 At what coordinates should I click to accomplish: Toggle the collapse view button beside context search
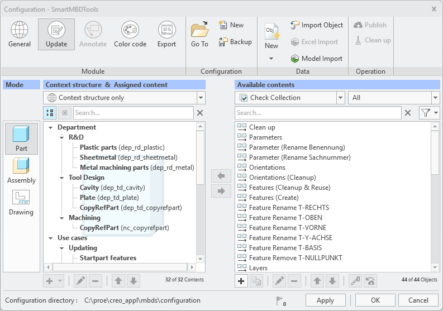(x=65, y=113)
